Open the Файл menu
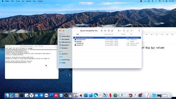This screenshot has width=176, height=99. (12, 1)
